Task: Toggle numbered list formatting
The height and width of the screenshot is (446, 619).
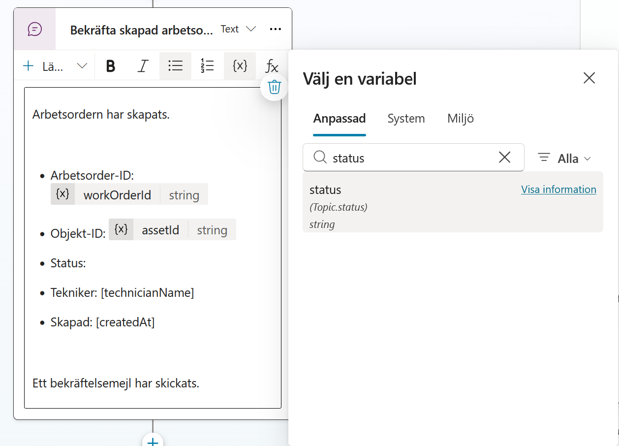Action: (207, 66)
